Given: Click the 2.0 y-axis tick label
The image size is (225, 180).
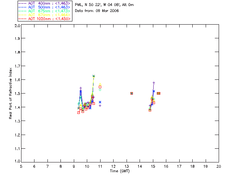Looking at the screenshot, I should (17, 26).
